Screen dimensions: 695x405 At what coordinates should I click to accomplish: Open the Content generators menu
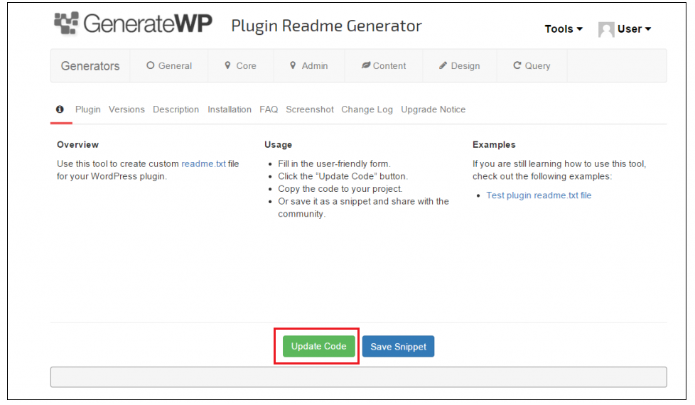384,66
